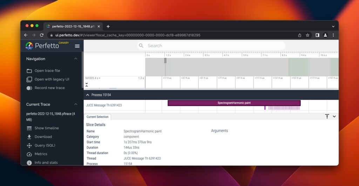The width and height of the screenshot is (359, 186).
Task: Toggle the sidebar hamburger menu
Action: click(77, 46)
